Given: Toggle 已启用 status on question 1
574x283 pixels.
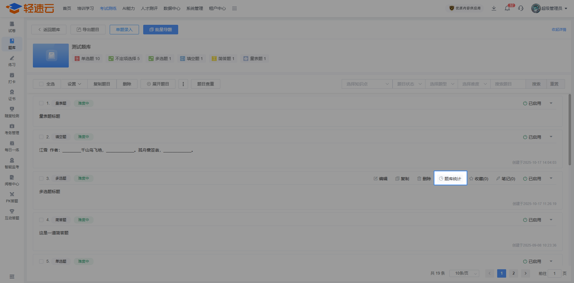Looking at the screenshot, I should pyautogui.click(x=532, y=103).
